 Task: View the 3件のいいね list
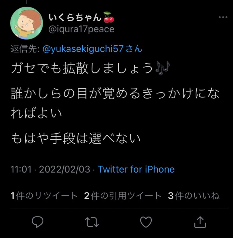coord(194,196)
